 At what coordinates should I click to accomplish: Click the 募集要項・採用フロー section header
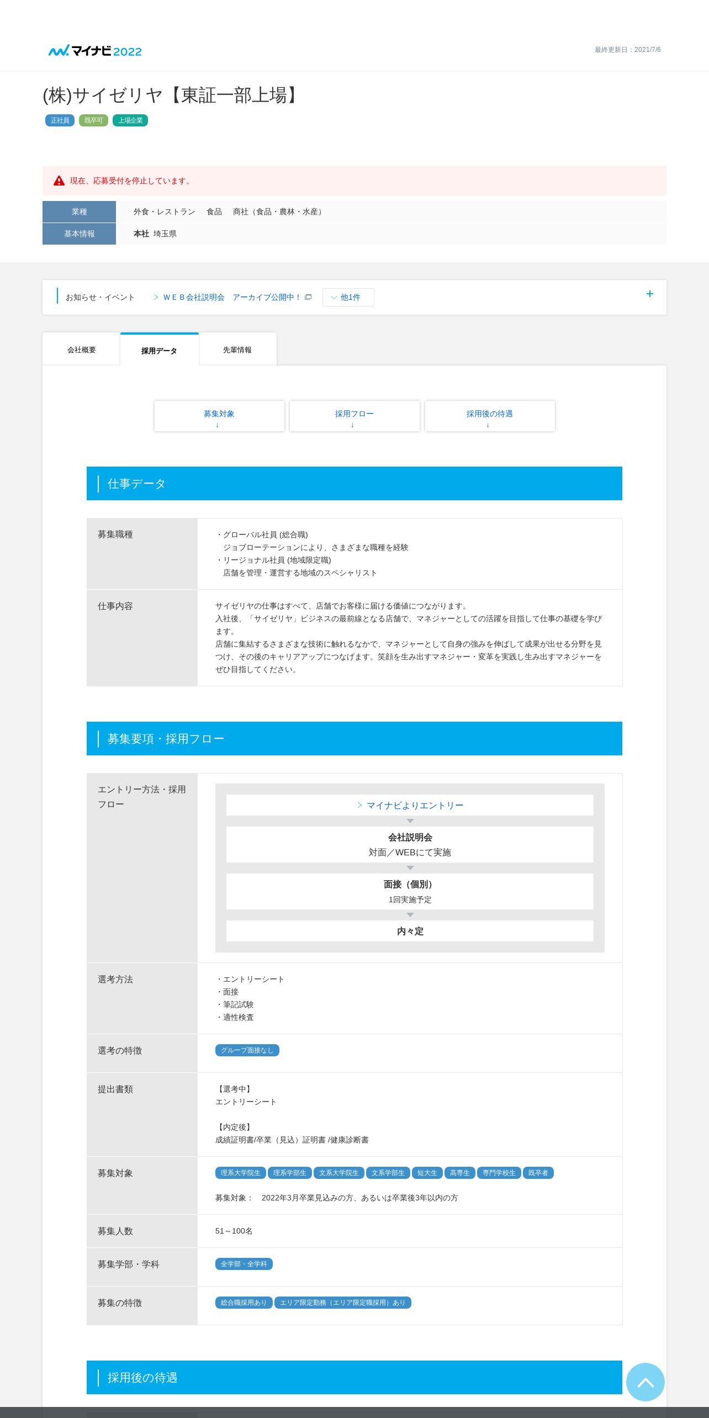354,739
